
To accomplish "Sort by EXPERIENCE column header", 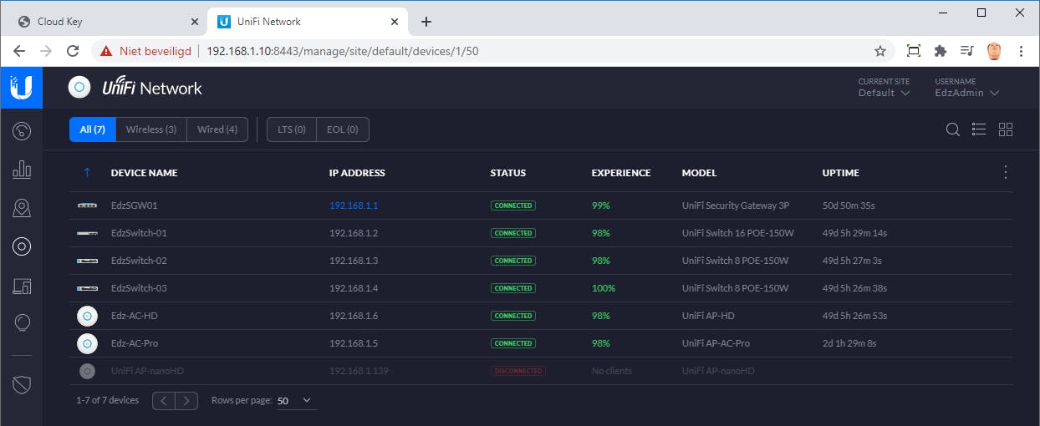I will coord(621,173).
